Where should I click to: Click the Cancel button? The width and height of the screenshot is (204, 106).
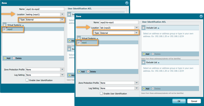pos(194,101)
